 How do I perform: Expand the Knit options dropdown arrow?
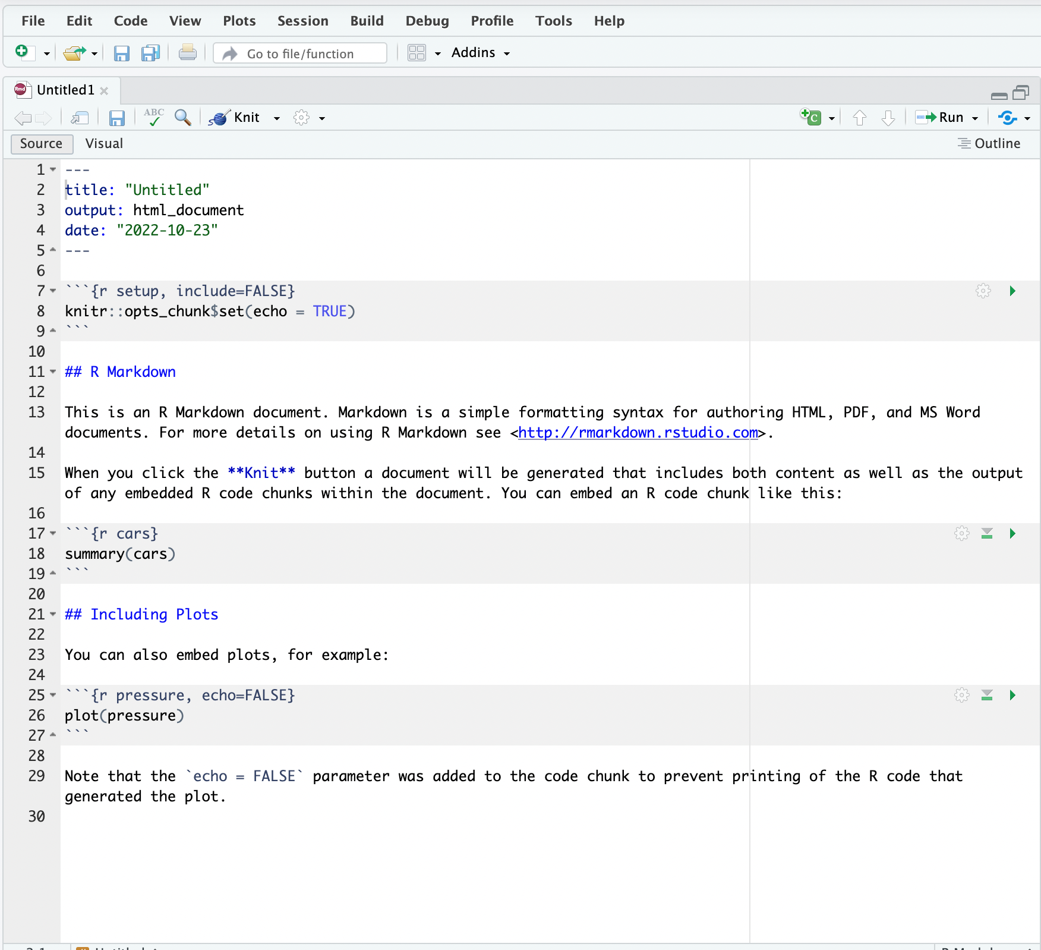(x=276, y=118)
